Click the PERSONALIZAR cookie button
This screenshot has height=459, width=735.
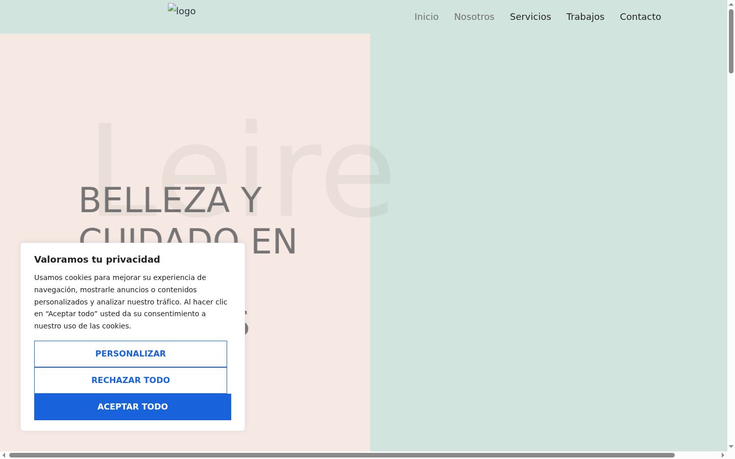[x=131, y=354]
